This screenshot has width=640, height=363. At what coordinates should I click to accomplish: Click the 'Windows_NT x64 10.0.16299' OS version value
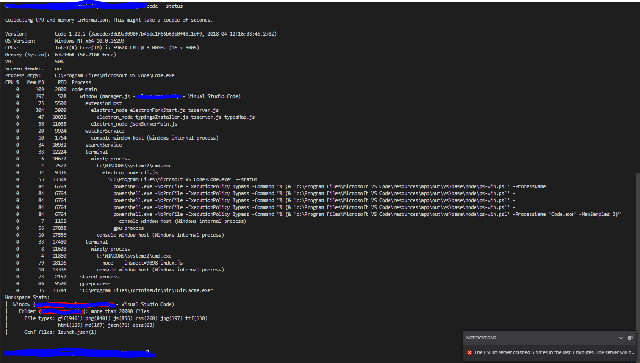90,41
